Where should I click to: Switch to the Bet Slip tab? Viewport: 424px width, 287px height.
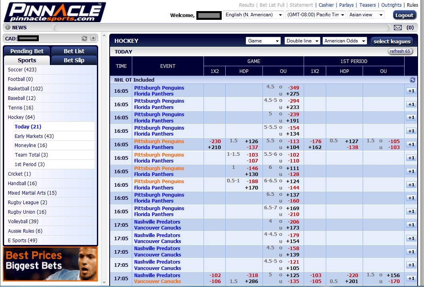click(x=74, y=60)
